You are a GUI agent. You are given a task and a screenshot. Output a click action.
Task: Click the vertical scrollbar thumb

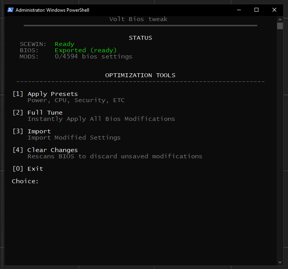click(x=280, y=26)
